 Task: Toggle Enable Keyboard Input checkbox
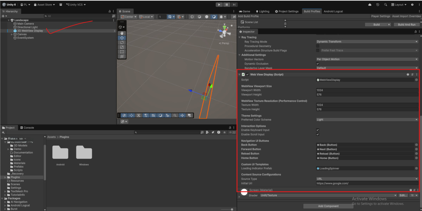point(318,130)
